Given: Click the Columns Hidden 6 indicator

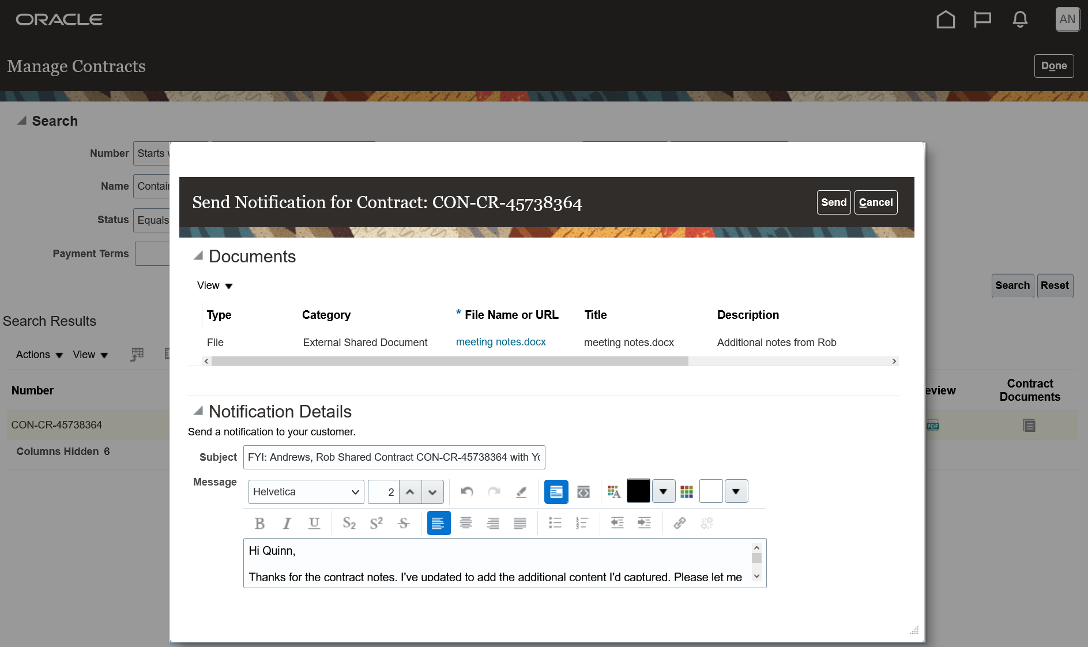Looking at the screenshot, I should point(63,452).
